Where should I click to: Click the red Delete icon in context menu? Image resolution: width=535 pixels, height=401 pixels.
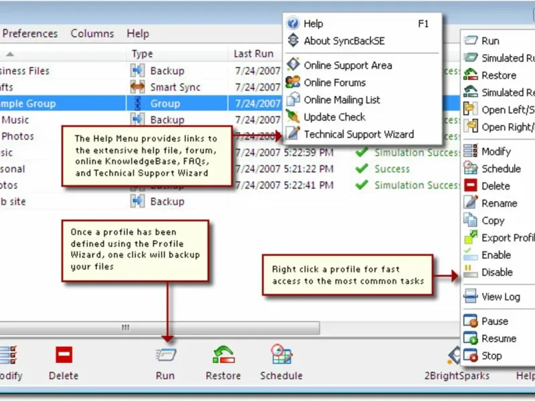coord(471,185)
